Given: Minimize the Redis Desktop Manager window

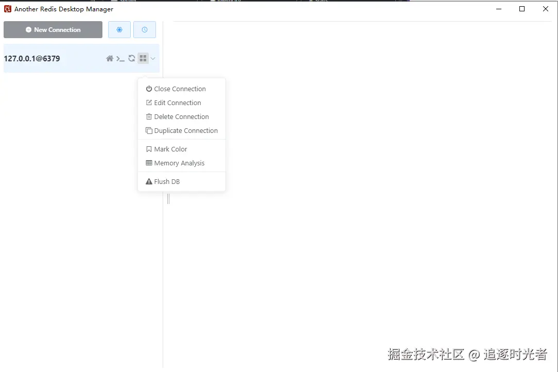Looking at the screenshot, I should coord(499,9).
